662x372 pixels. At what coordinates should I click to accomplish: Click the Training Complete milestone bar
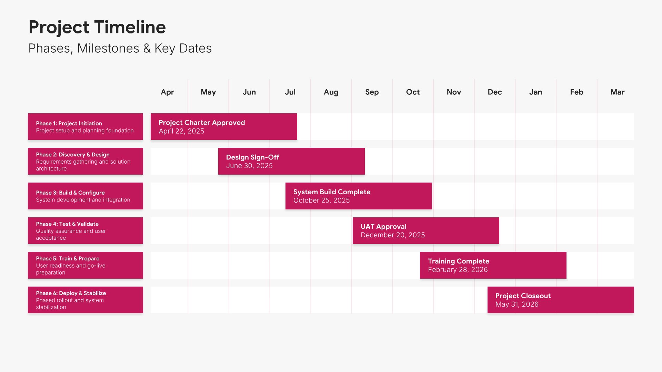(x=493, y=265)
